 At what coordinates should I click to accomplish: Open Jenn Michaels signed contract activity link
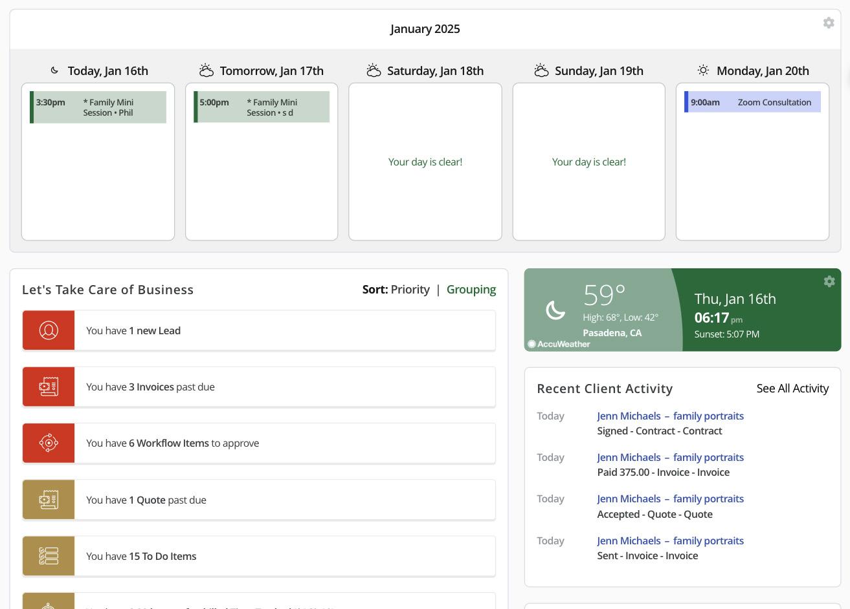[670, 416]
